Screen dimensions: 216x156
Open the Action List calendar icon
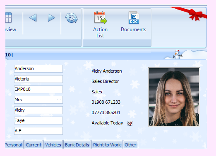pos(100,17)
